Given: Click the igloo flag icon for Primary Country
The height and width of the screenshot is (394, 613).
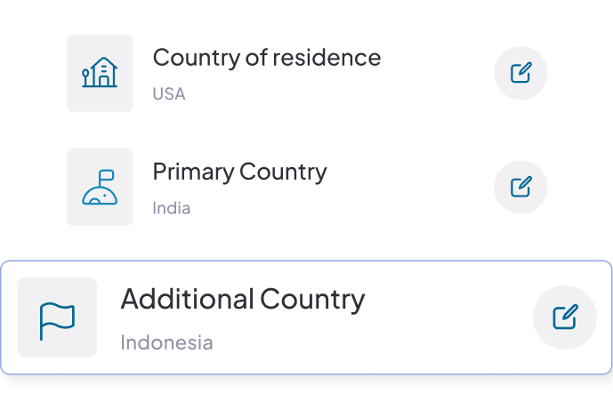Looking at the screenshot, I should coord(100,187).
